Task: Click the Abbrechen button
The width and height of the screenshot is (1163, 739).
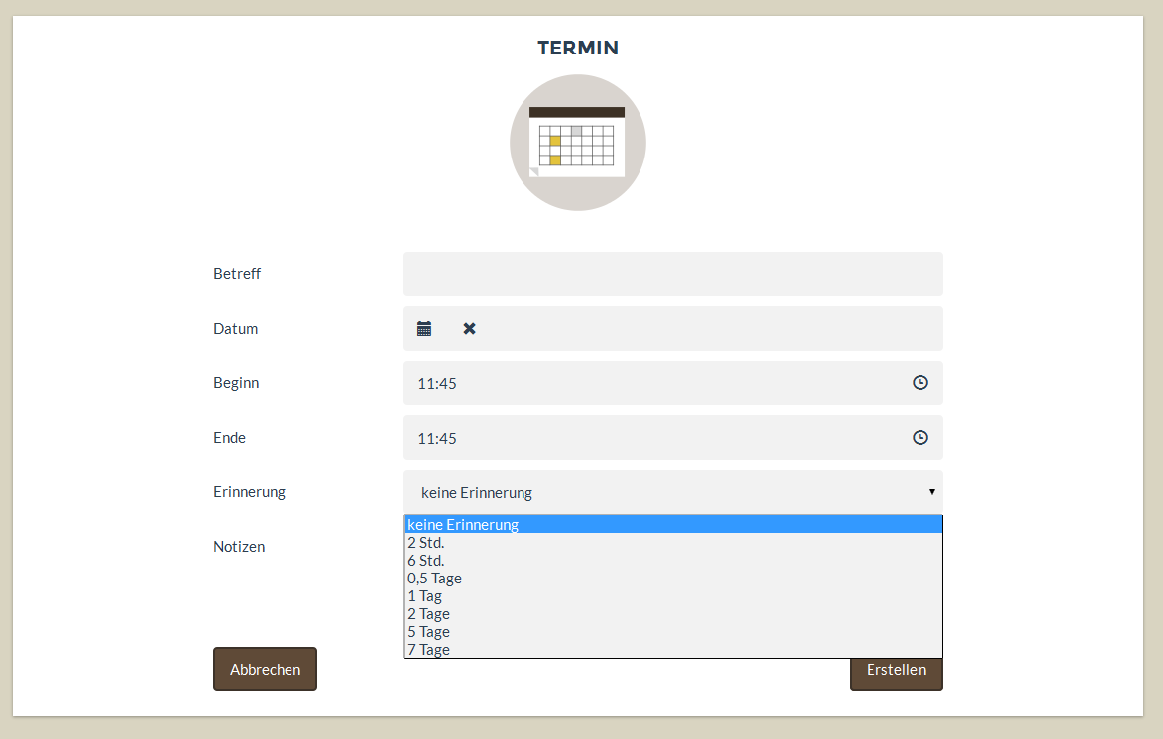Action: coord(265,670)
